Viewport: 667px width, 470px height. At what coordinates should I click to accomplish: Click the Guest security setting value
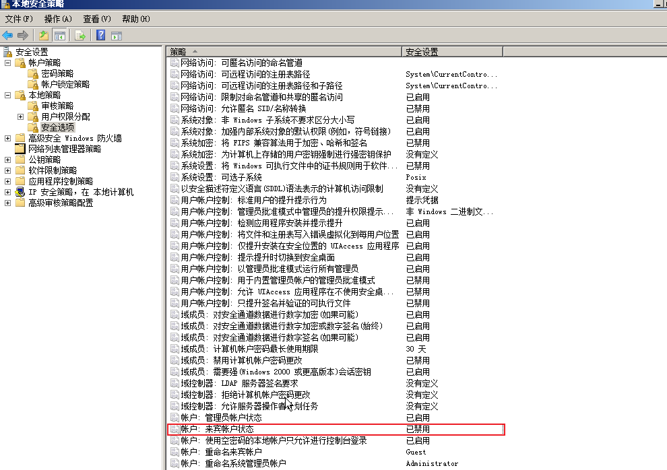(416, 452)
